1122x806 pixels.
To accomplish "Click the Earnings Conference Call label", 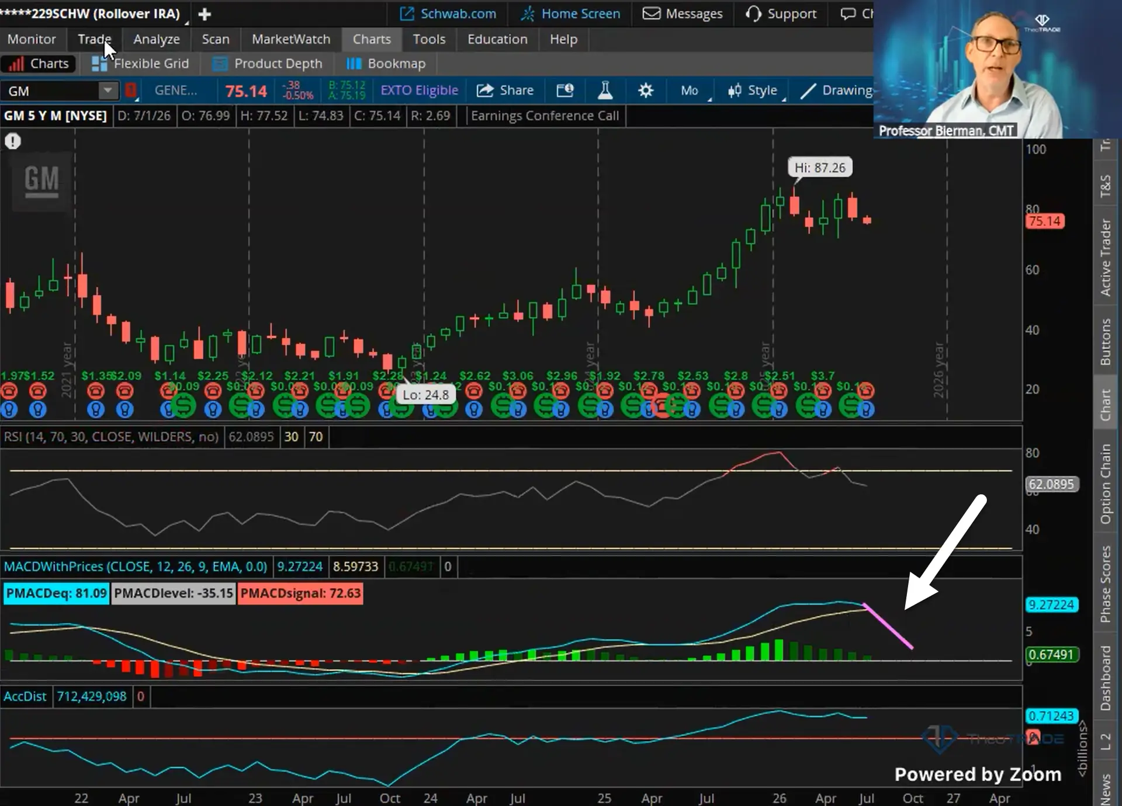I will click(x=545, y=116).
